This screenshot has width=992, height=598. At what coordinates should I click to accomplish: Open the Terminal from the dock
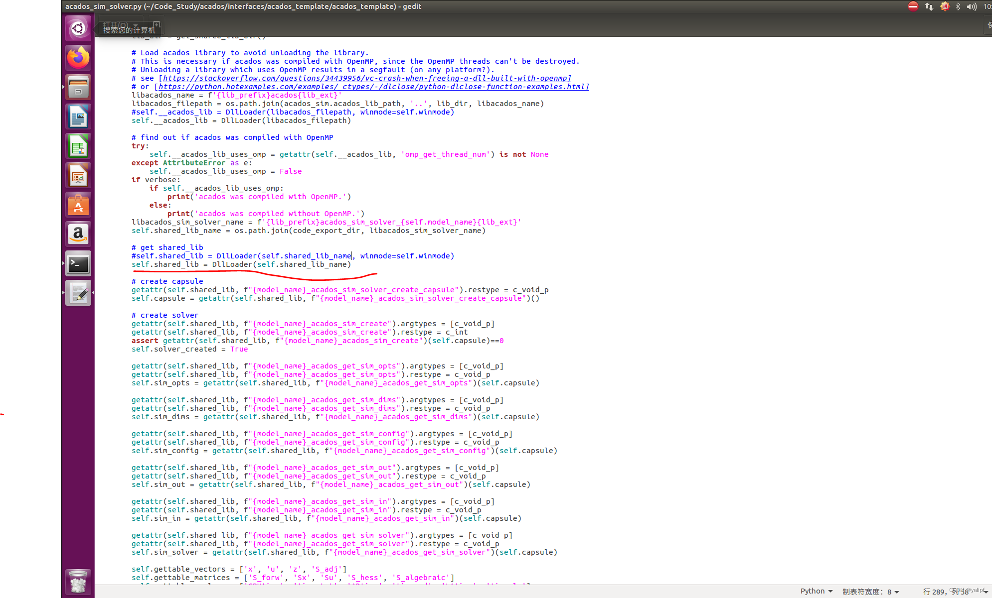(78, 263)
